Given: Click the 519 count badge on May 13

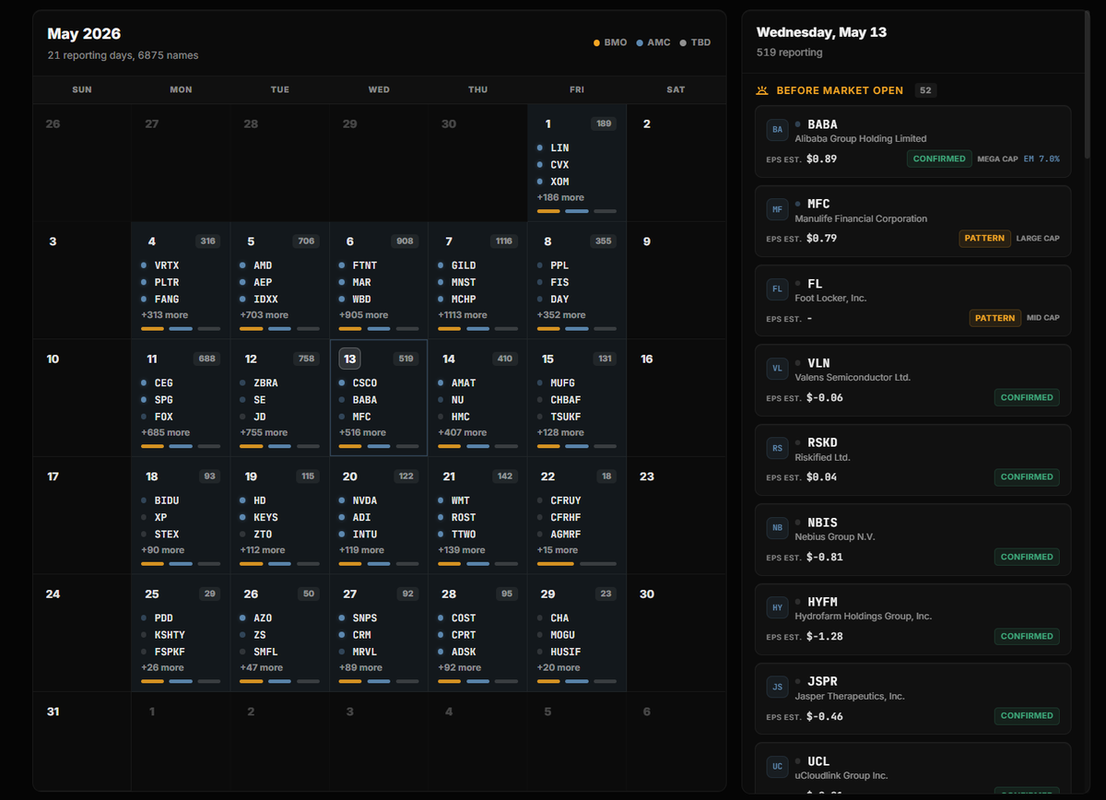Looking at the screenshot, I should [x=405, y=359].
